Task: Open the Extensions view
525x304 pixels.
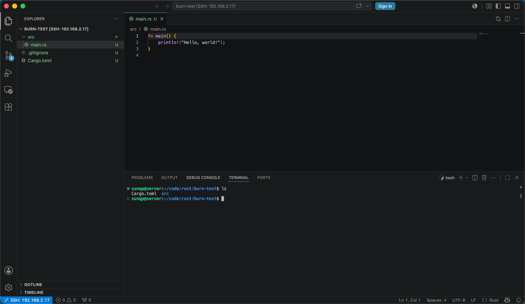Action: 8,107
